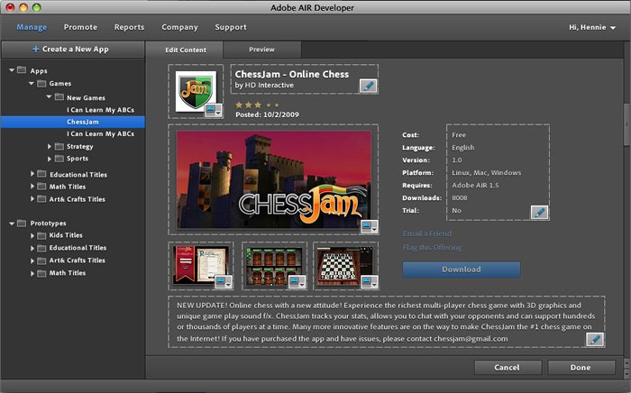Viewport: 631px width, 393px height.
Task: Open the Reports menu
Action: (129, 27)
